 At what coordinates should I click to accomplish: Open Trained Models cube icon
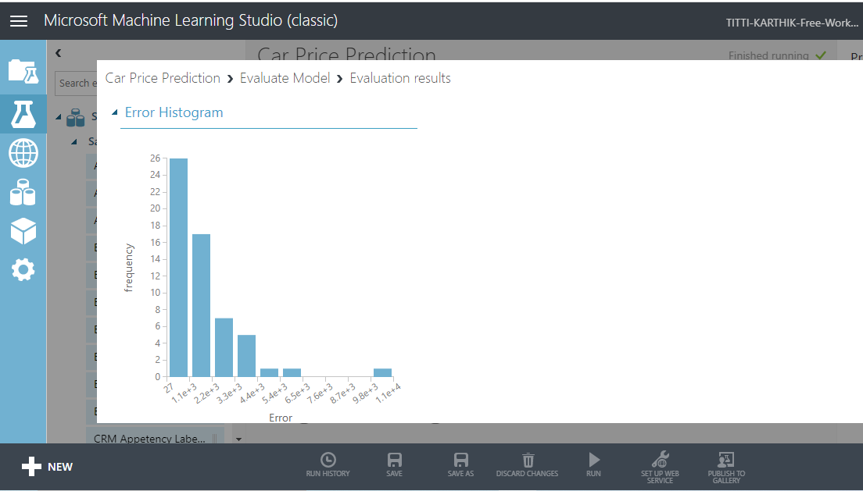23,231
